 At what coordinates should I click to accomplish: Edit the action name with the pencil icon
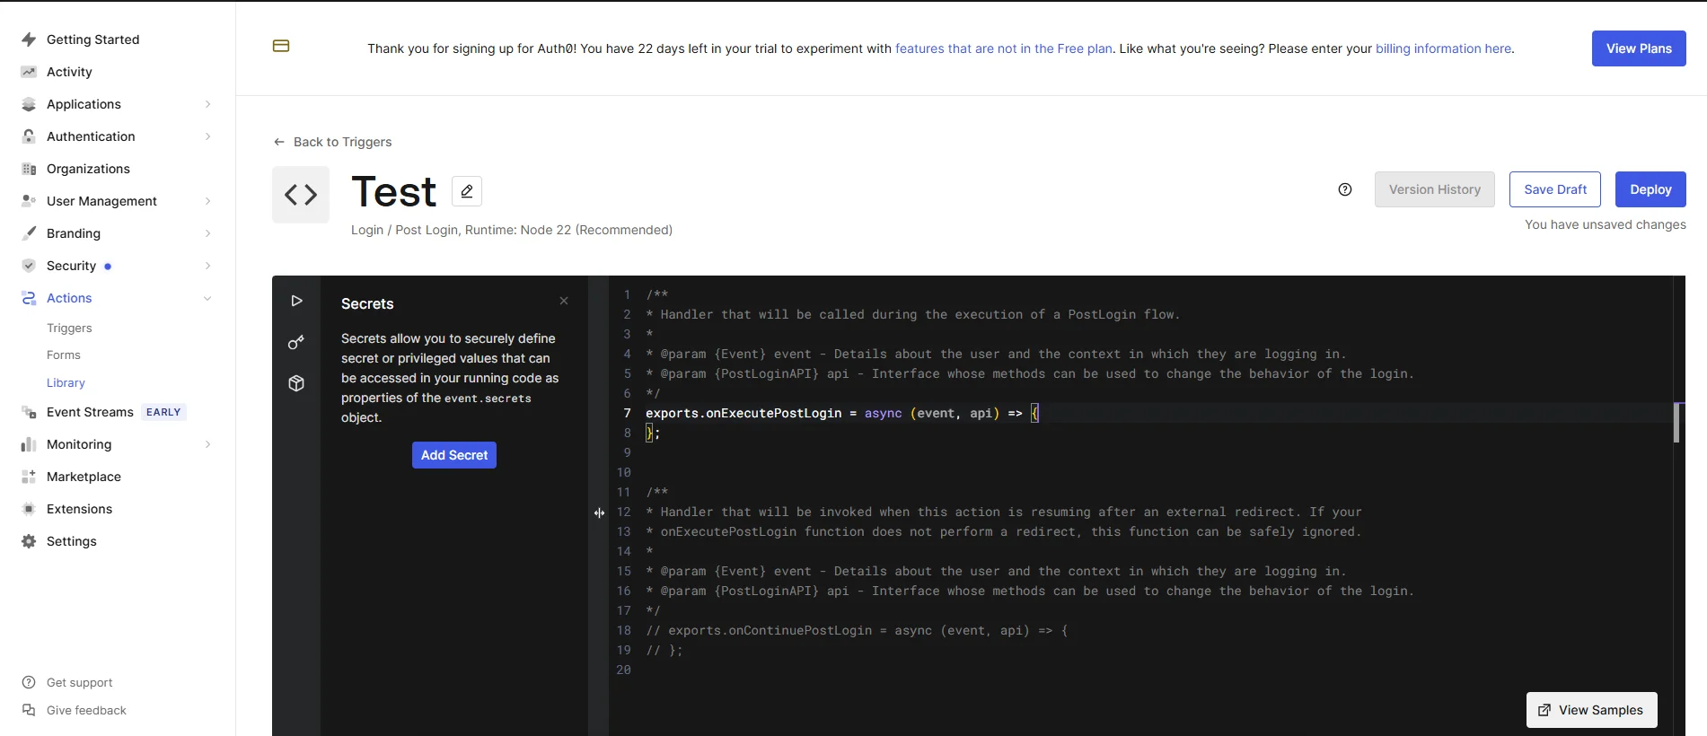tap(467, 191)
